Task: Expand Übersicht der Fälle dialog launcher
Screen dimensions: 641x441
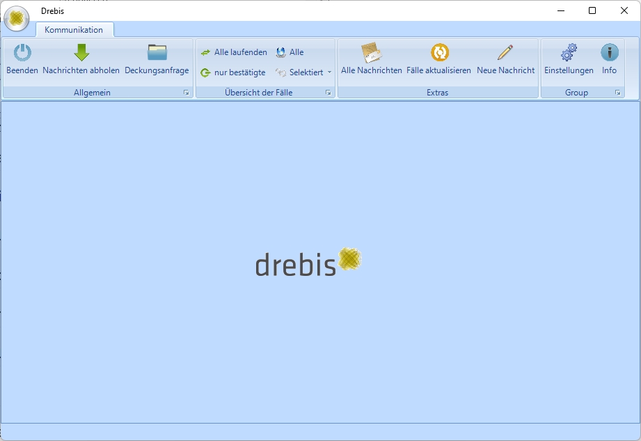Action: click(x=329, y=93)
